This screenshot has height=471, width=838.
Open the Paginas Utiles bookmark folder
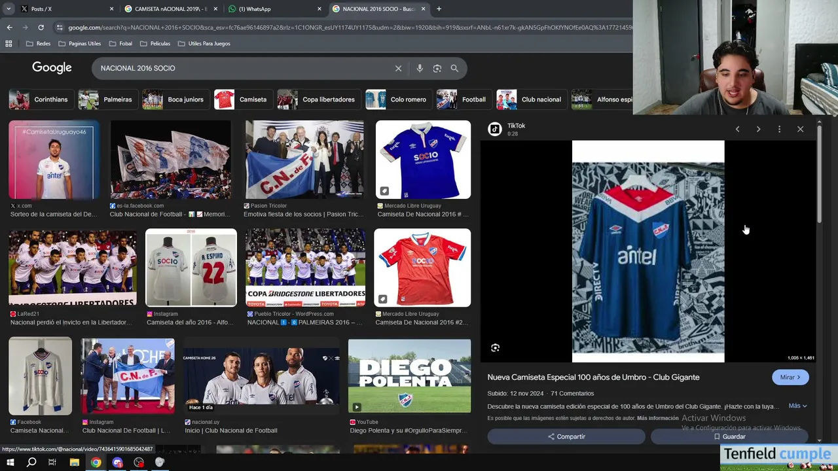pos(79,43)
